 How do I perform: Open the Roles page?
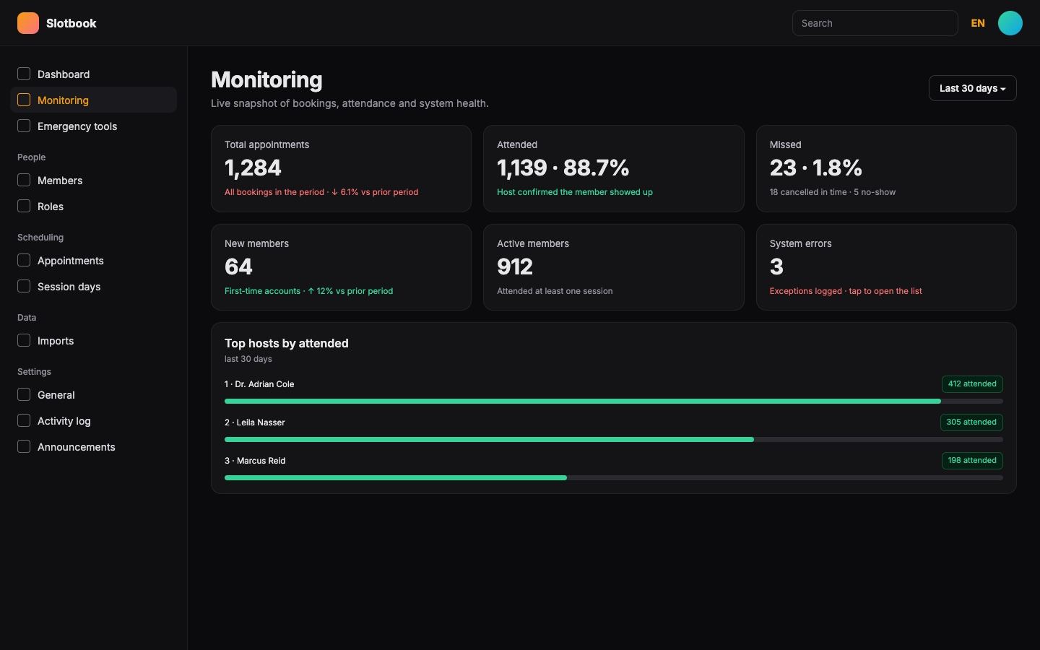93,206
